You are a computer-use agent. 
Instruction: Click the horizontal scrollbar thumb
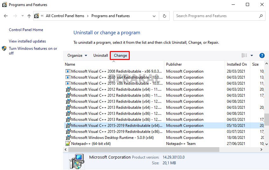point(144,150)
